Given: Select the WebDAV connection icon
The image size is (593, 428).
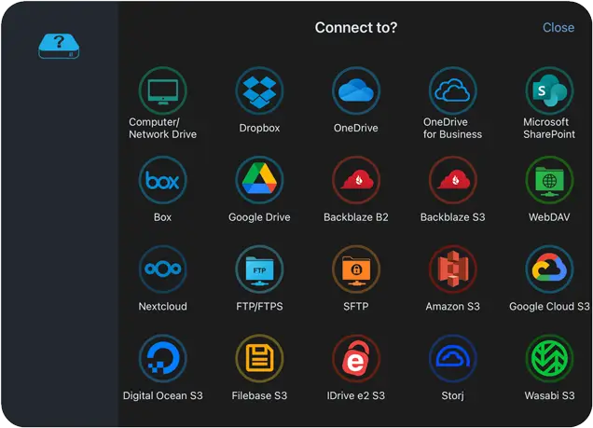Looking at the screenshot, I should 549,180.
